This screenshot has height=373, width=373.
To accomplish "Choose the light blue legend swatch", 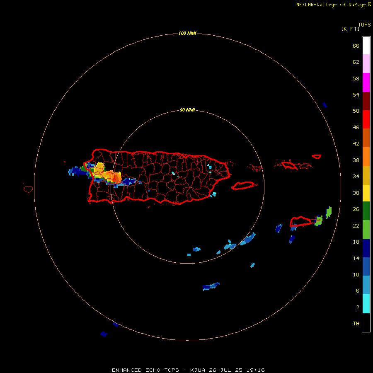I will click(x=366, y=285).
